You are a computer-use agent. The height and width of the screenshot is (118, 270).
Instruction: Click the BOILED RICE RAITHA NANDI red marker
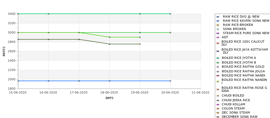click(x=218, y=76)
